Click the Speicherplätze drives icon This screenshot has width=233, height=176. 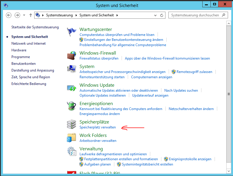pyautogui.click(x=71, y=124)
